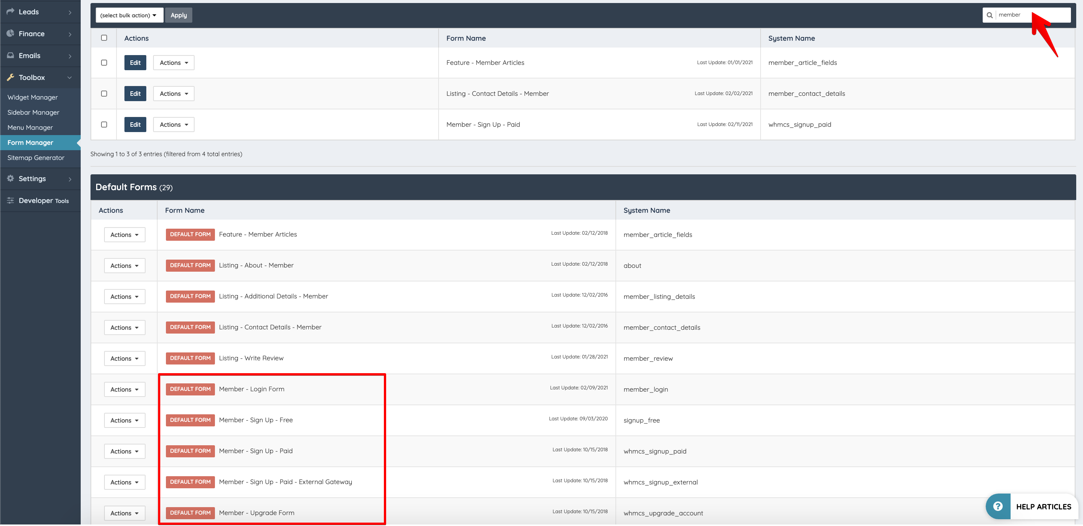Select the Finance pie chart icon
Image resolution: width=1083 pixels, height=526 pixels.
11,33
